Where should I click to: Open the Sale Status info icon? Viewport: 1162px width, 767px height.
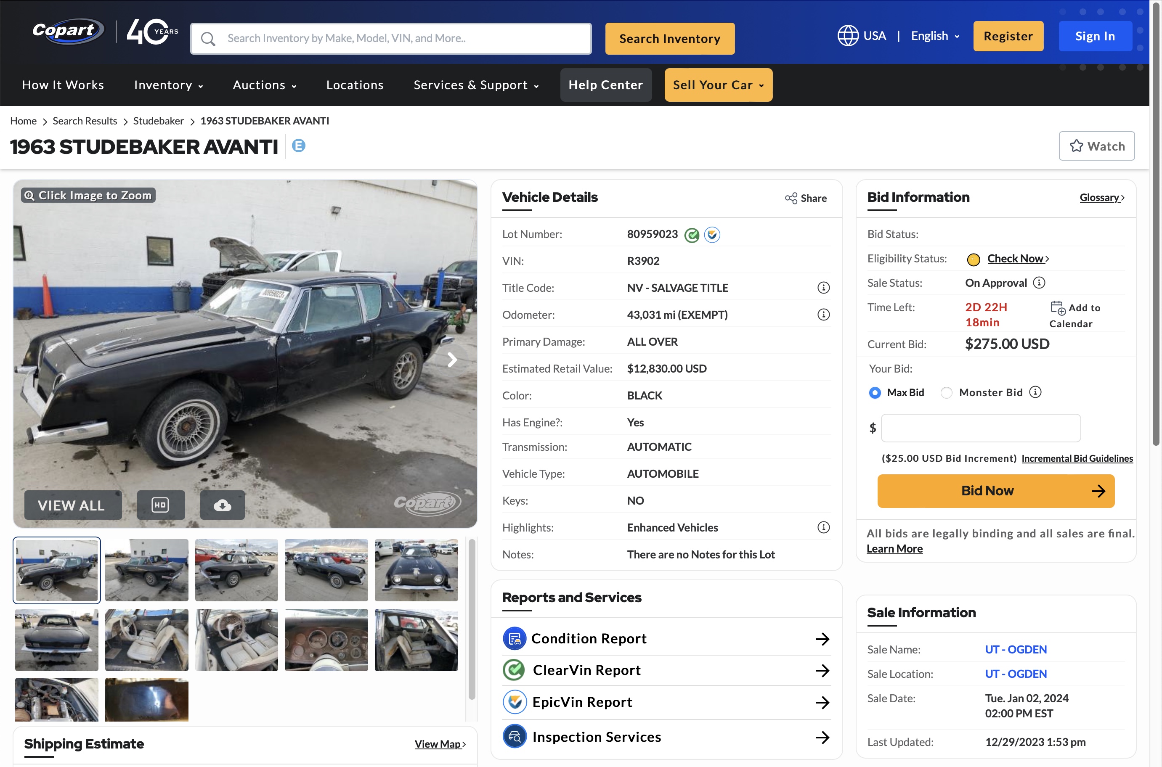pyautogui.click(x=1039, y=283)
